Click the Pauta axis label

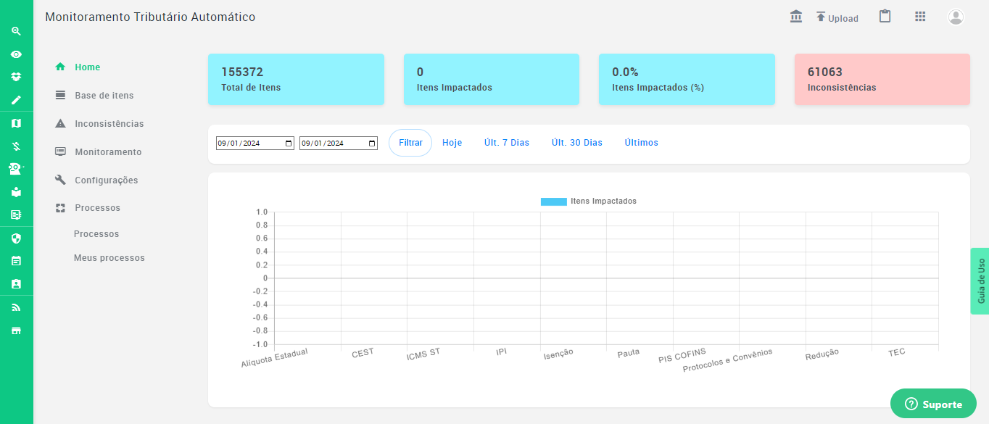tap(629, 353)
